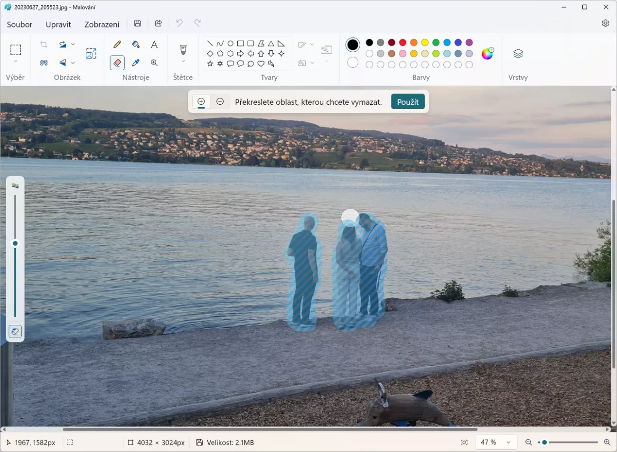Select the primary black color circle
The width and height of the screenshot is (617, 452).
pos(353,45)
